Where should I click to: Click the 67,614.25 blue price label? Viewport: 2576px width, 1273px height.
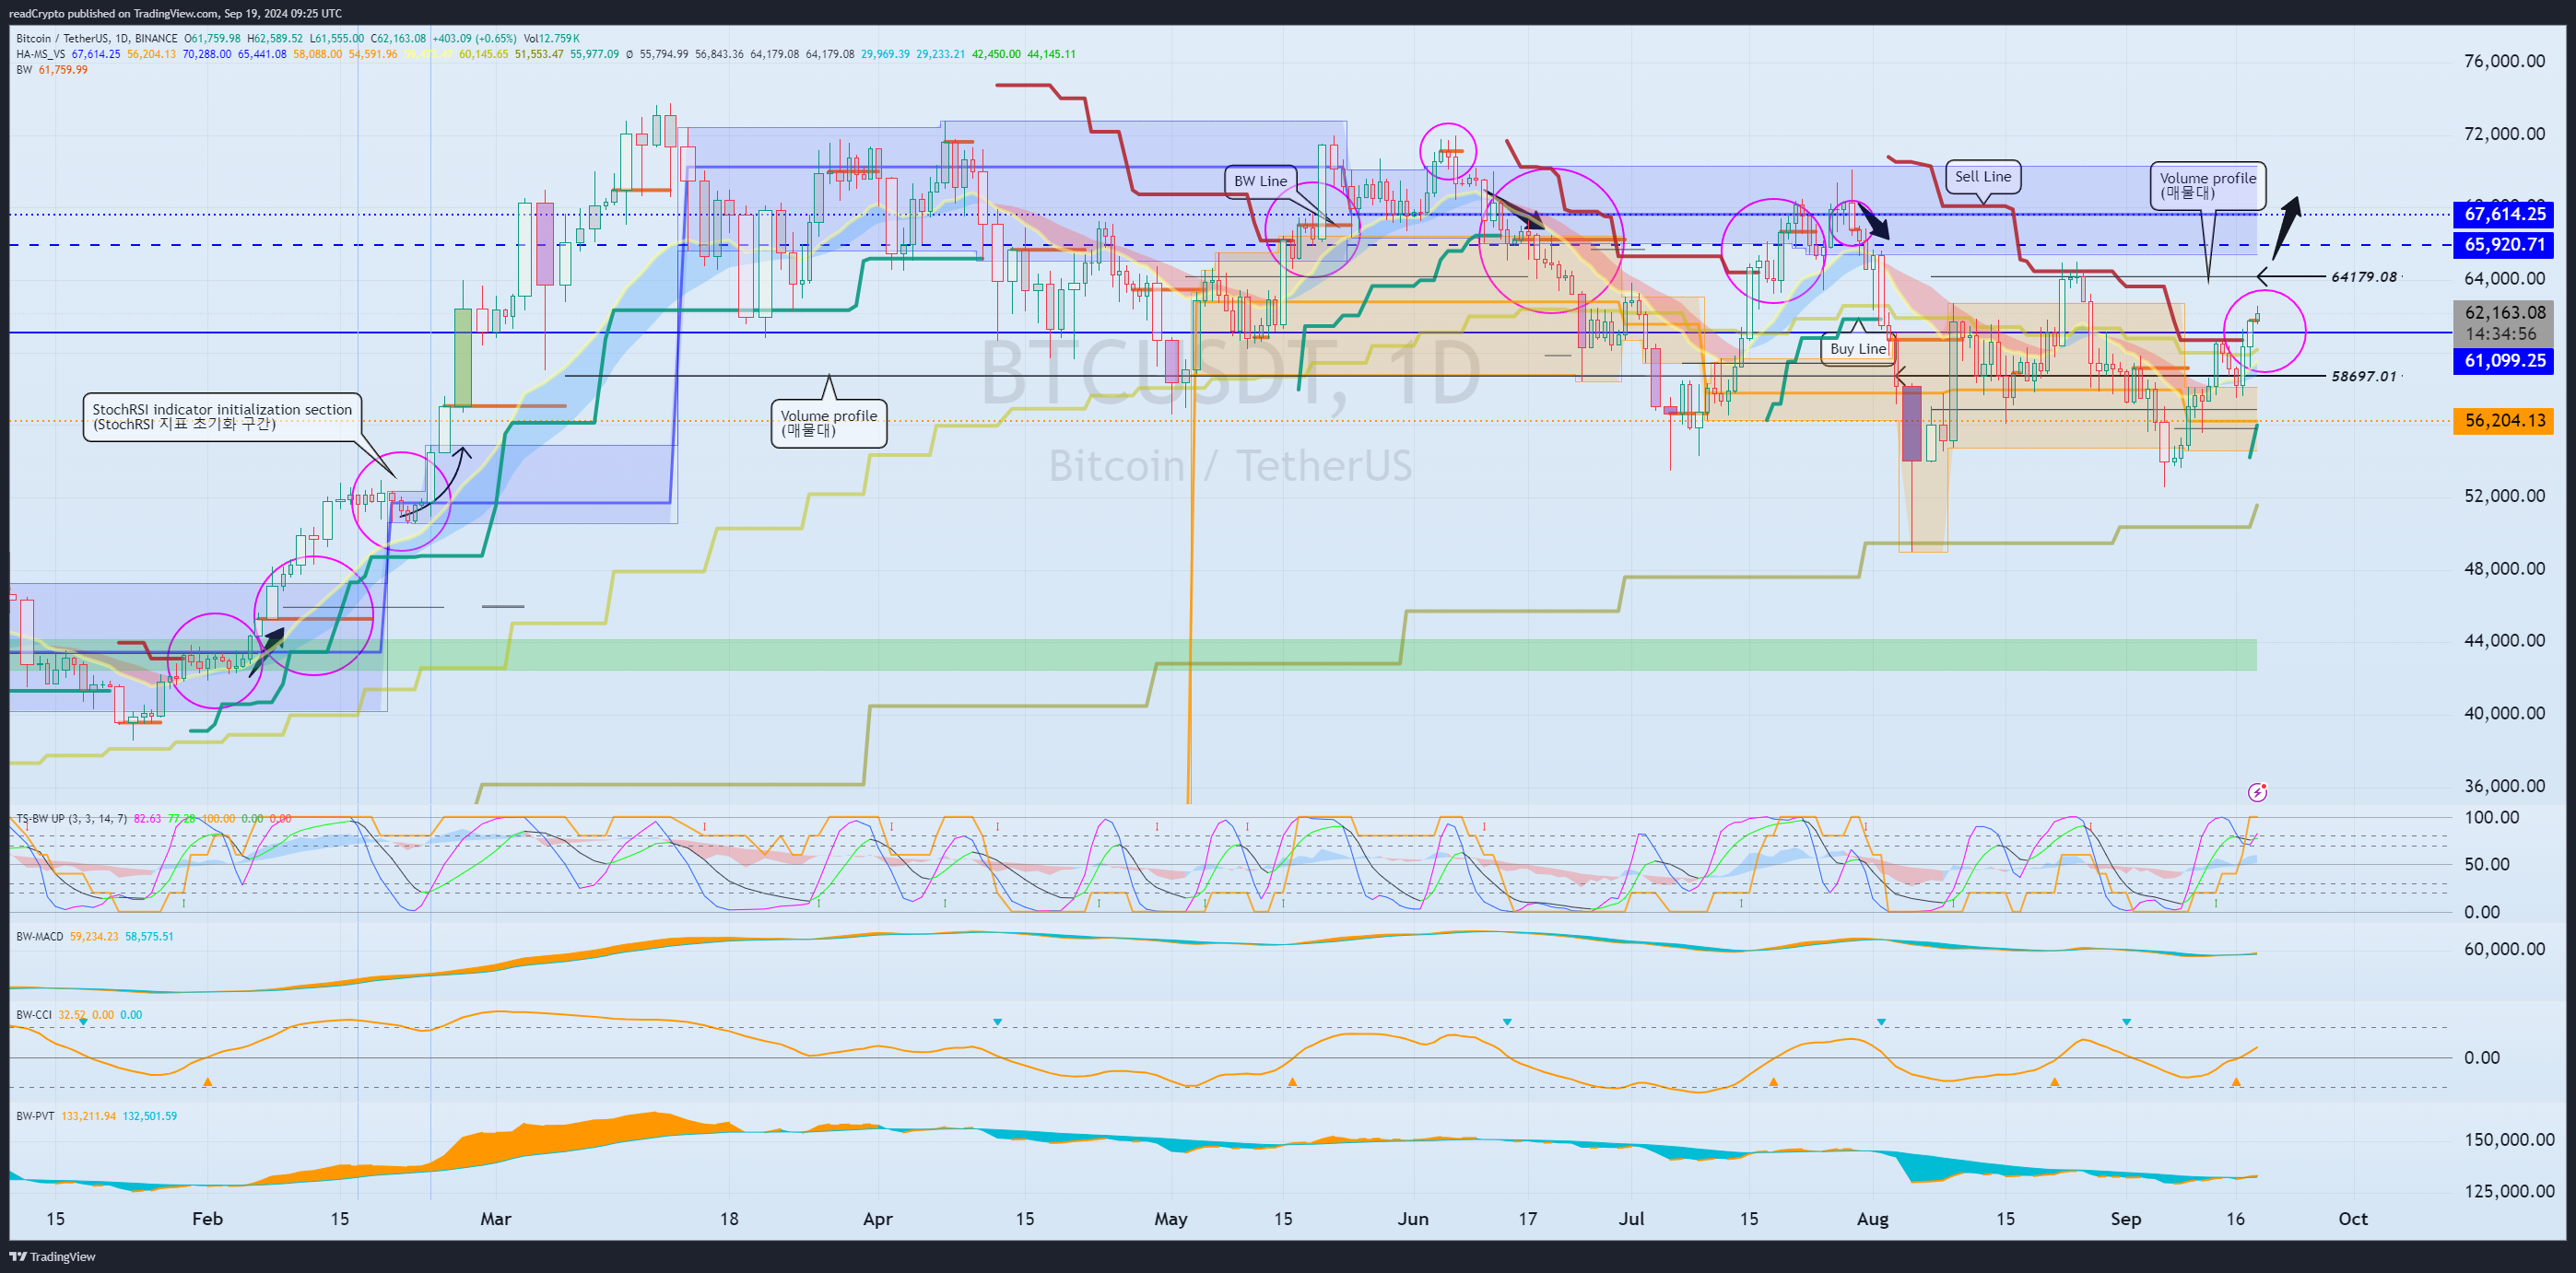point(2503,214)
